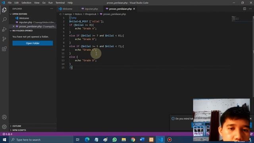Click the htdocs breadcrumb segment
The height and width of the screenshot is (143, 254).
coord(79,14)
